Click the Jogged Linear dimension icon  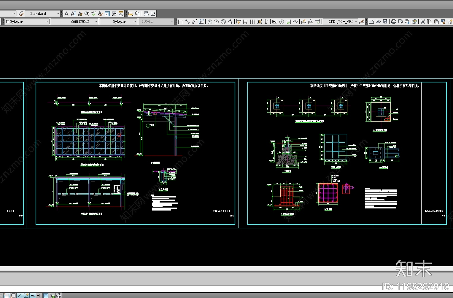(x=295, y=22)
